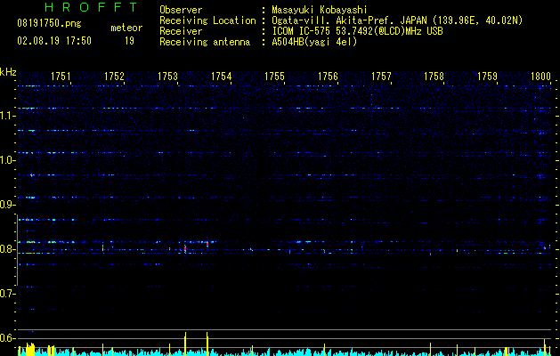560x356 pixels.
Task: Click the red meteor echo just after 1753
Action: pyautogui.click(x=185, y=248)
